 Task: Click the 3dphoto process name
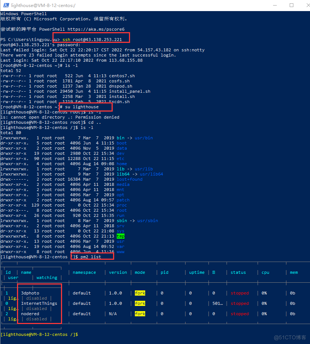tap(30, 293)
